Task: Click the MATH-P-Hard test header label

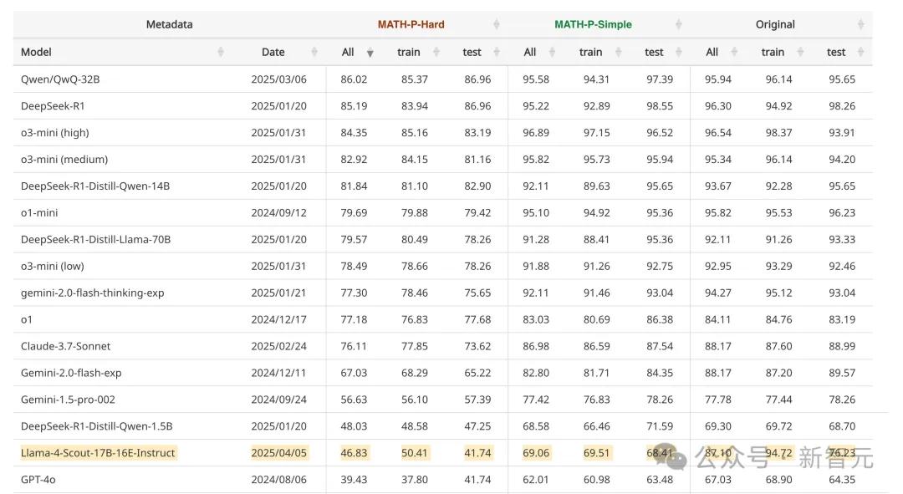Action: point(472,52)
